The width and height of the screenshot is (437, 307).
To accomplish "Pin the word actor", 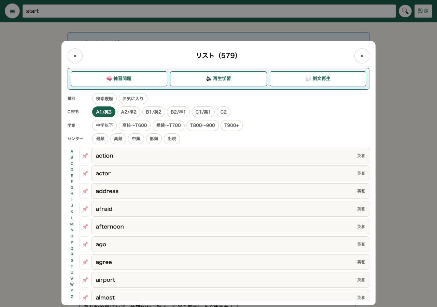I will click(85, 173).
